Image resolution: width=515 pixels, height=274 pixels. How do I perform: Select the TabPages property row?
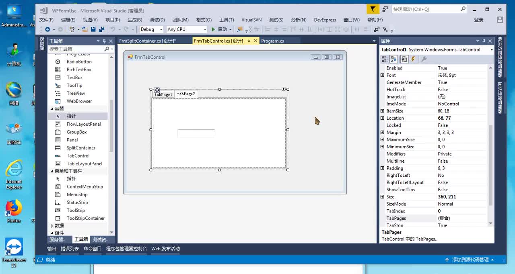click(x=434, y=218)
